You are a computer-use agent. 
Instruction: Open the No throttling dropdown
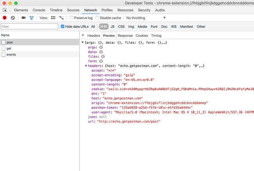pyautogui.click(x=146, y=18)
